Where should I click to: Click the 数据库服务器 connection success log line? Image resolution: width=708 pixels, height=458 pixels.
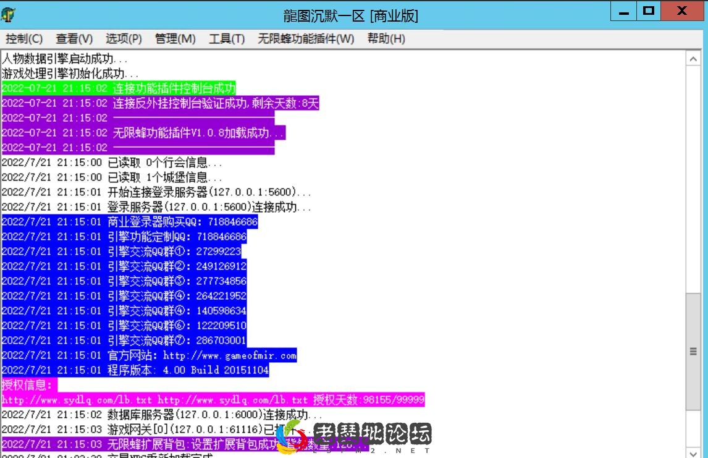[162, 415]
